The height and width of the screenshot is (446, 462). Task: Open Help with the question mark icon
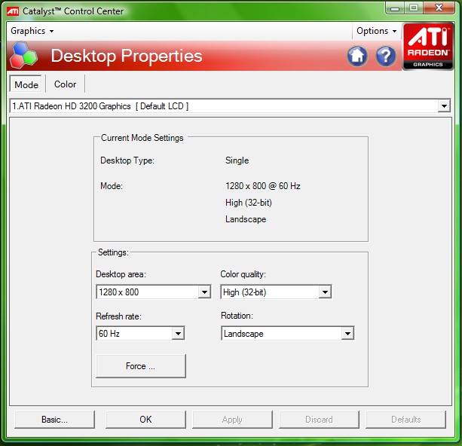click(386, 56)
